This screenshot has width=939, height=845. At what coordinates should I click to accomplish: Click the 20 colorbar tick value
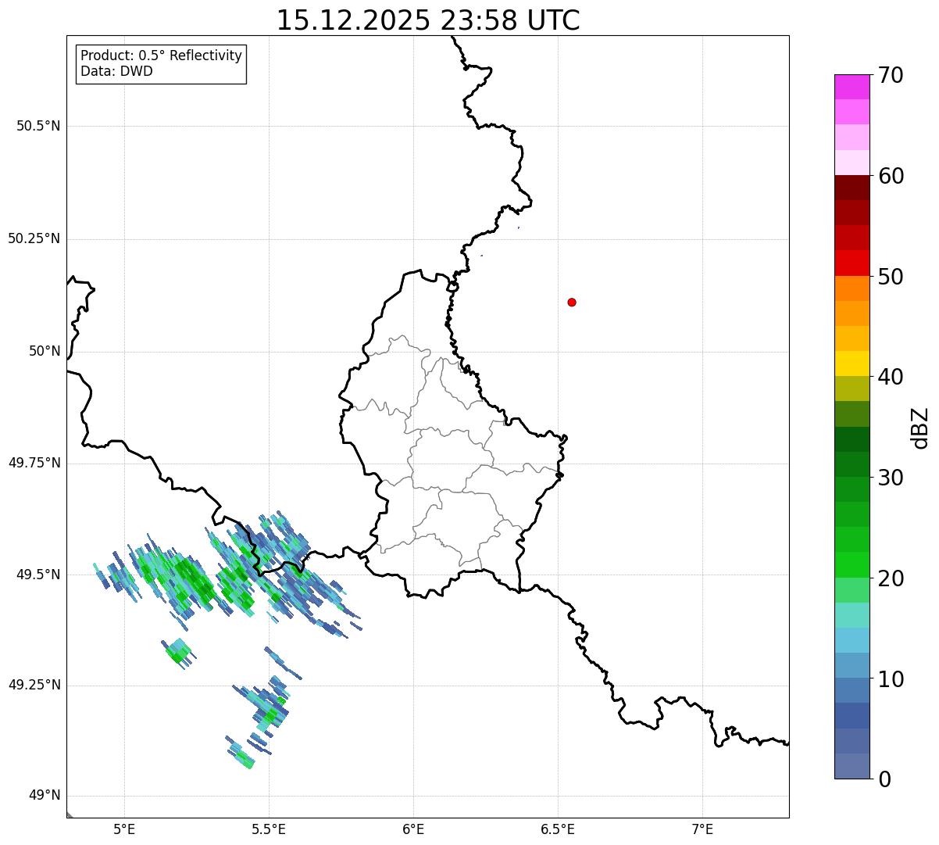[x=891, y=578]
